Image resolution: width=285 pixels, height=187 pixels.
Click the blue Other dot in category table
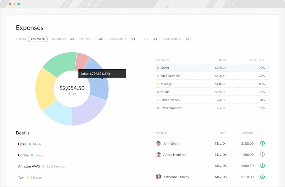pos(158,68)
